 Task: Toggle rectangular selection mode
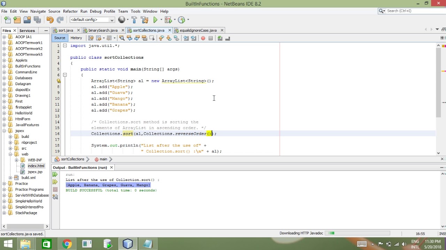[152, 38]
